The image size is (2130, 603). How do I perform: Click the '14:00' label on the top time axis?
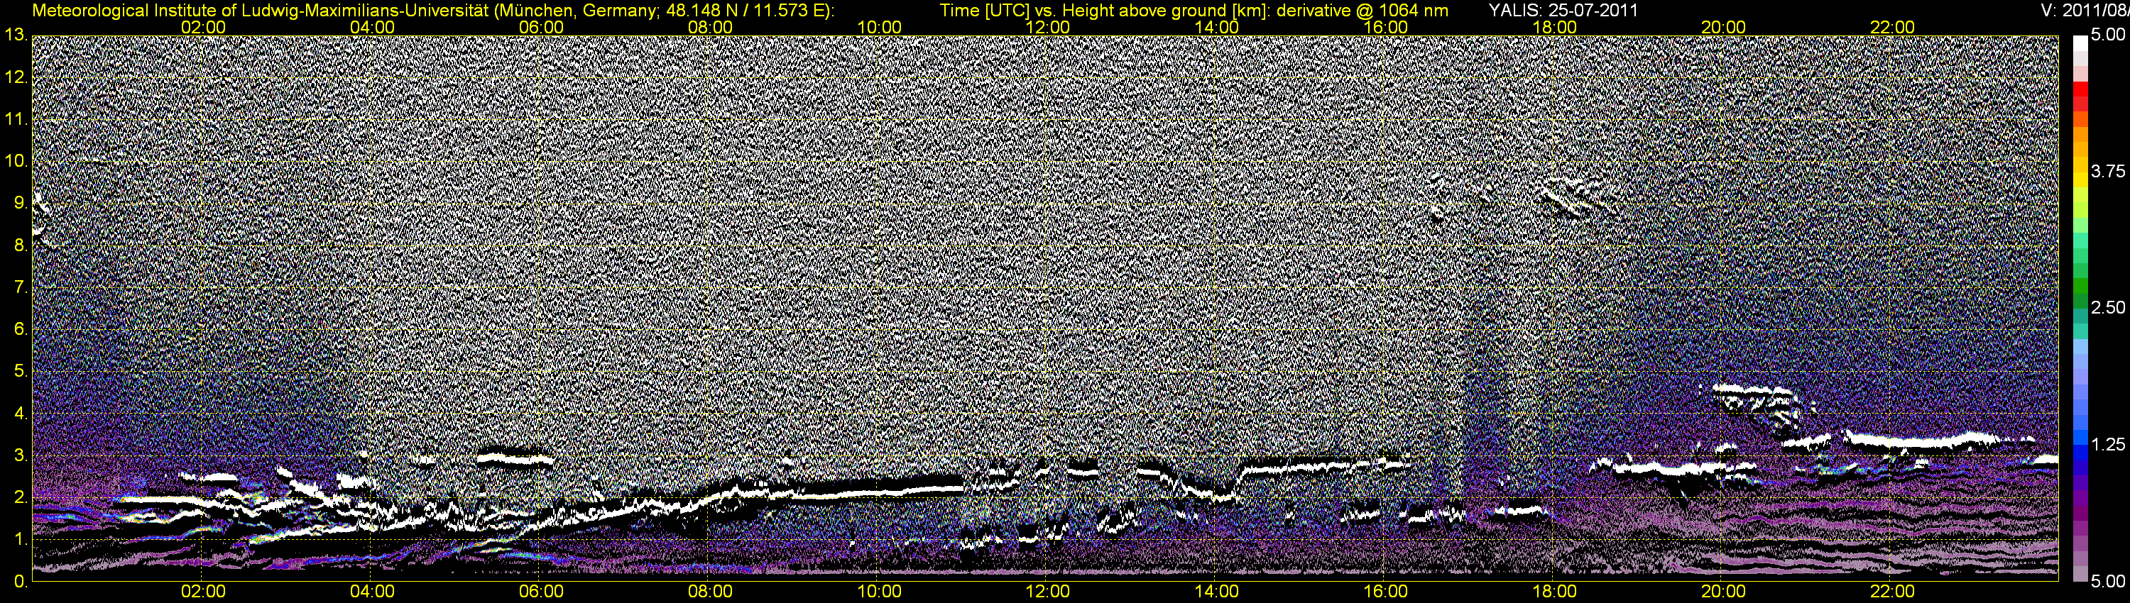tap(1217, 27)
